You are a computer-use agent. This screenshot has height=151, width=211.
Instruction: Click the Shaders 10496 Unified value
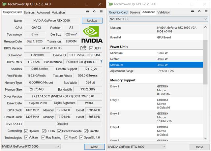pos(39,69)
